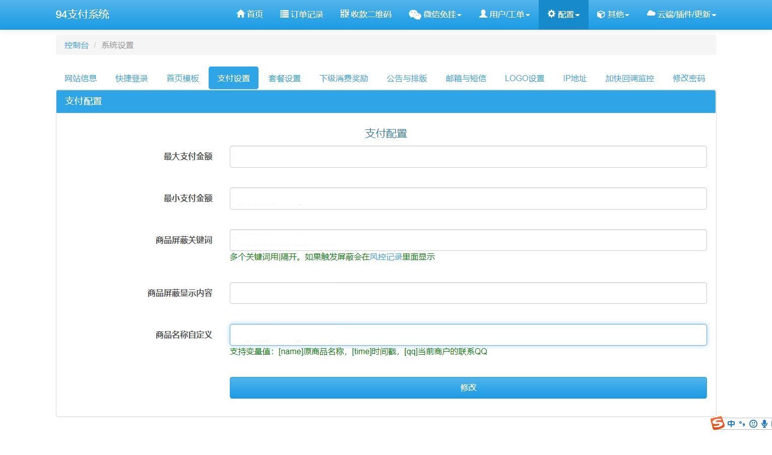
Task: Navigate to 控制台 via breadcrumb link
Action: (76, 45)
